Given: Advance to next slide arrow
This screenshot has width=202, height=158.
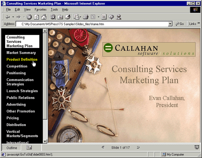Looking at the screenshot, I should 138,148.
